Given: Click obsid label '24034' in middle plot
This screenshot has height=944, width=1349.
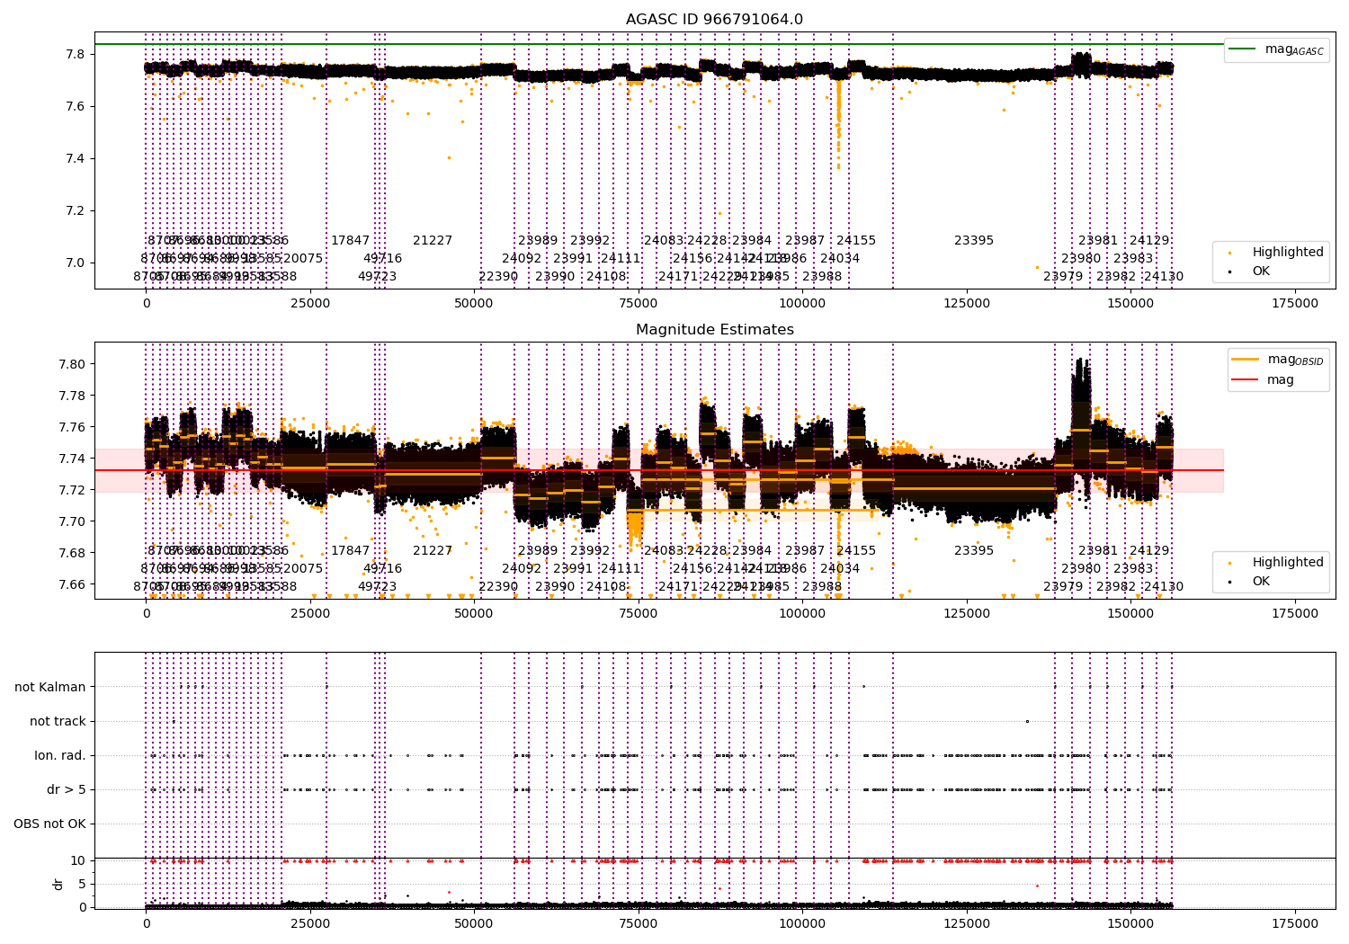Looking at the screenshot, I should [x=840, y=568].
